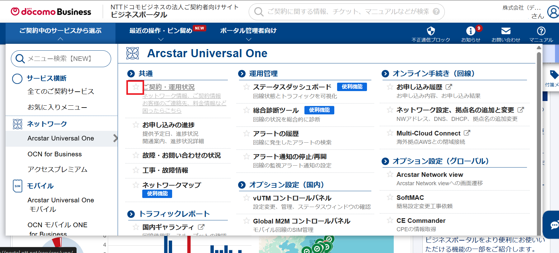
Task: Star the お申し込み履歴 menu item
Action: [x=390, y=87]
